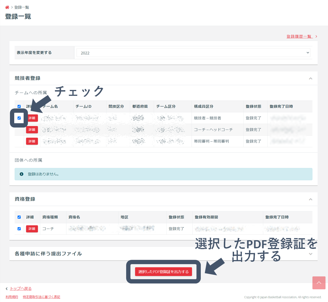Follow the トップへ戻る link
Image resolution: width=328 pixels, height=302 pixels.
click(x=21, y=289)
